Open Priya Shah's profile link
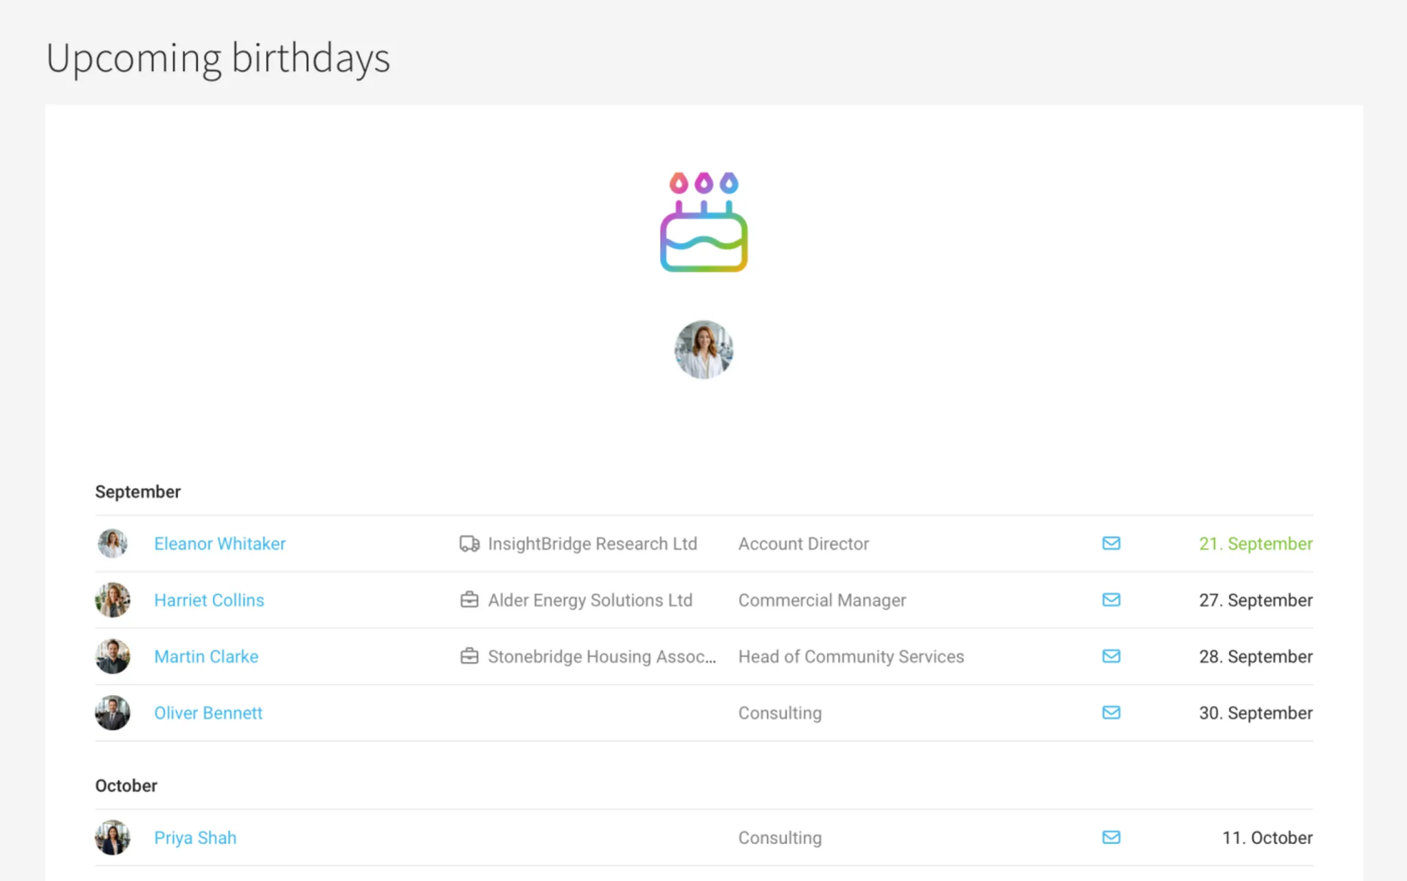Image resolution: width=1407 pixels, height=881 pixels. [195, 838]
